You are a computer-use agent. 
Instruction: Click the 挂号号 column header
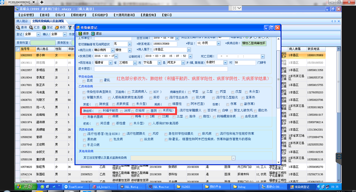point(28,49)
